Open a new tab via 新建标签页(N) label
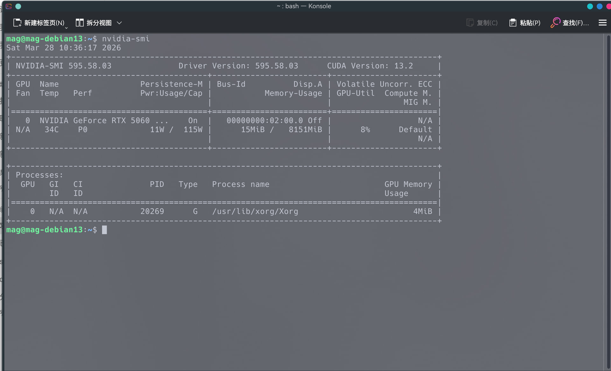Image resolution: width=611 pixels, height=371 pixels. pos(44,23)
